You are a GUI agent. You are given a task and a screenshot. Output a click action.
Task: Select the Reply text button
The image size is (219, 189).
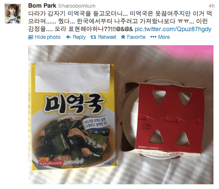click(x=79, y=37)
